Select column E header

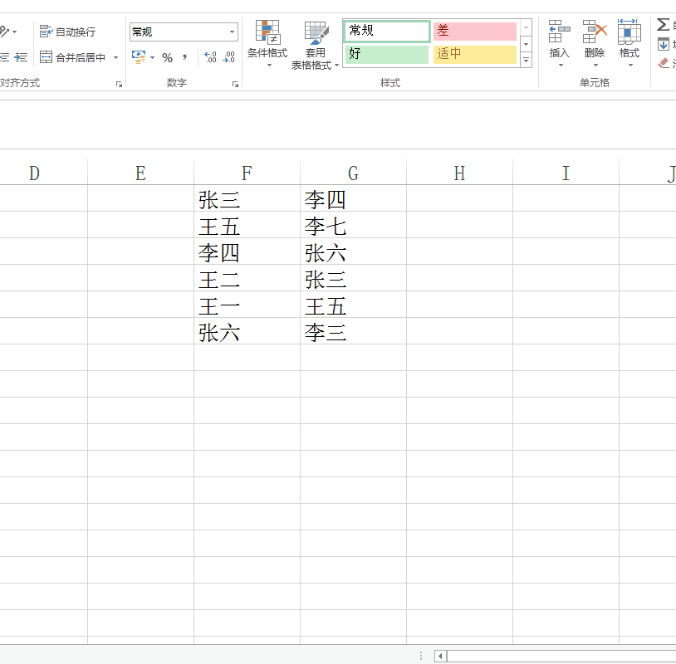[140, 173]
